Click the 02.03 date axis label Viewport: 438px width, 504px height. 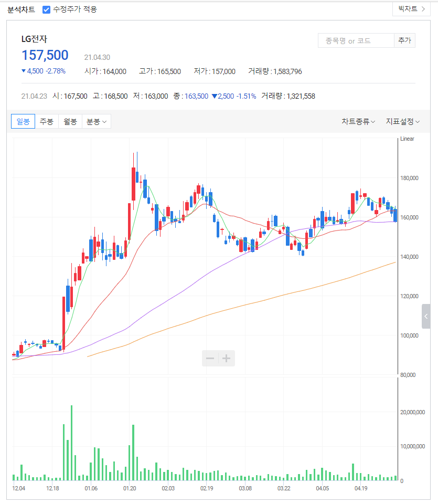click(x=168, y=488)
